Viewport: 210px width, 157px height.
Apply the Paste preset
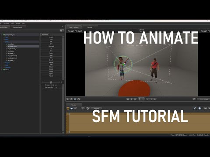(x=51, y=53)
